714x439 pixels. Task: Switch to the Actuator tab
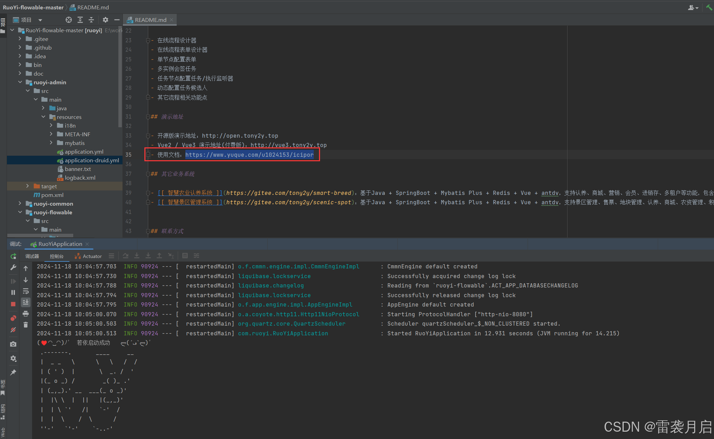pyautogui.click(x=91, y=256)
